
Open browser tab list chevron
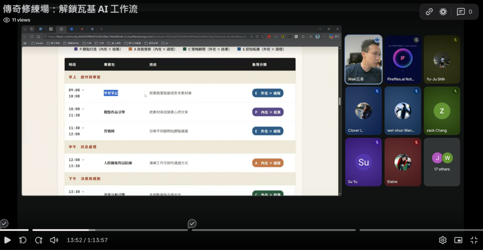(x=25, y=29)
